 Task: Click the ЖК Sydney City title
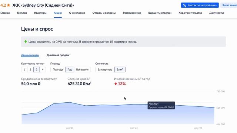click(x=43, y=5)
